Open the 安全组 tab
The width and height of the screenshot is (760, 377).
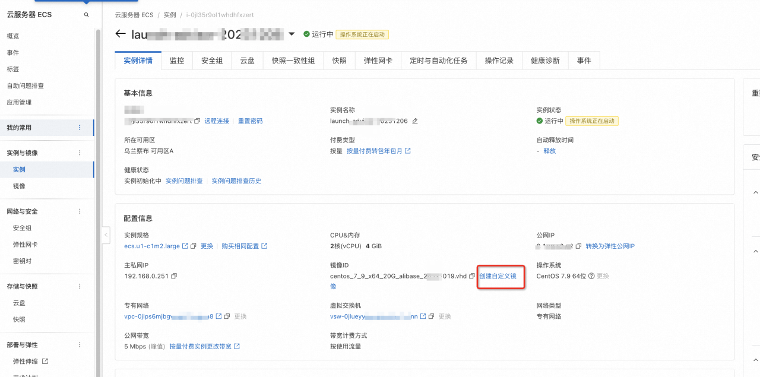tap(212, 61)
